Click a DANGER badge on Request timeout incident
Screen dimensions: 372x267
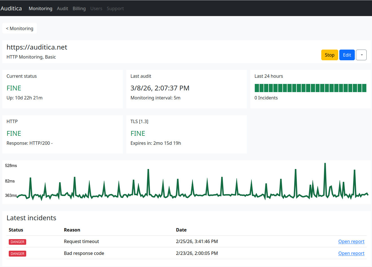[x=17, y=242]
